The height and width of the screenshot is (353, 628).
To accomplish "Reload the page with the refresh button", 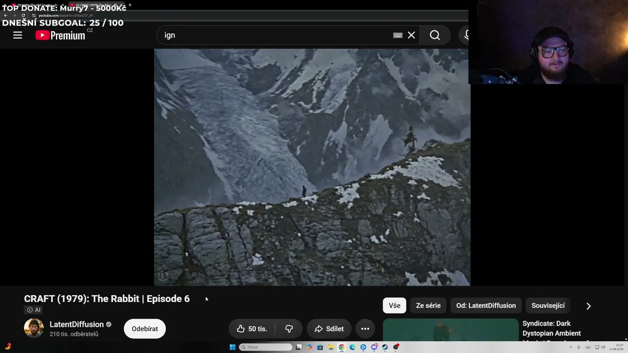I will point(23,15).
